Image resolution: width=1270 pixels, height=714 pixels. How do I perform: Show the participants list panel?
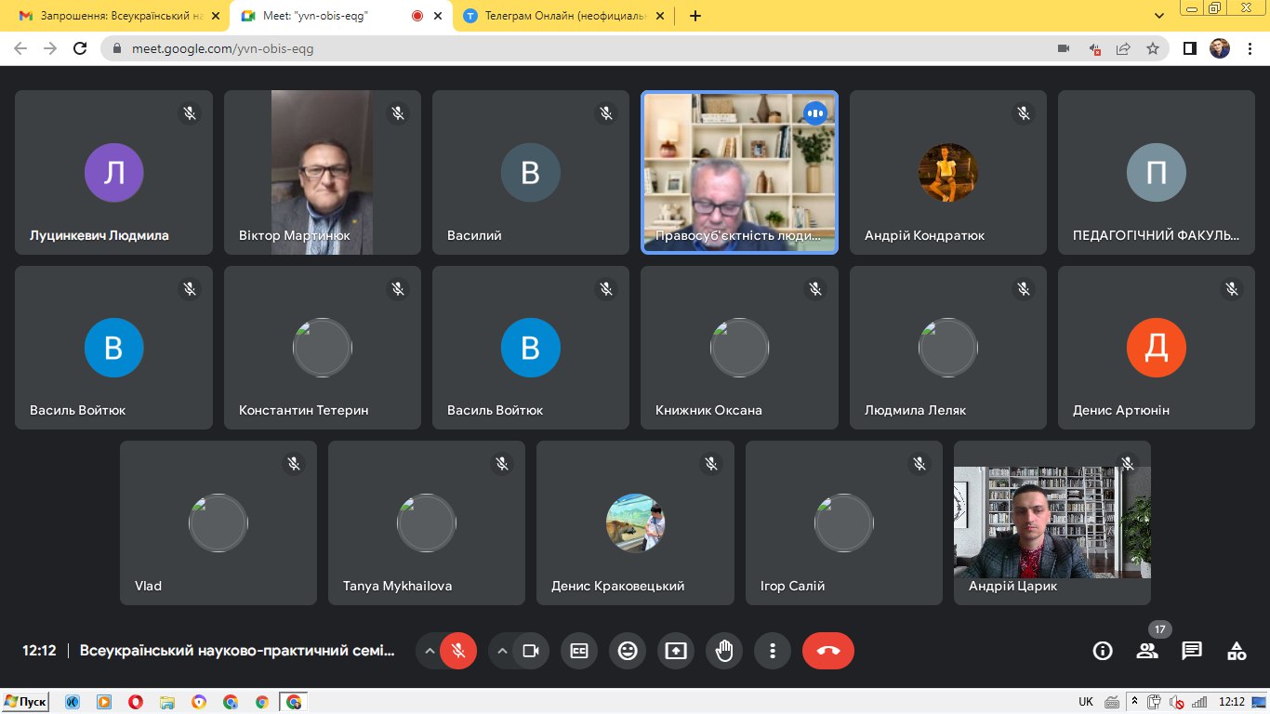(x=1147, y=651)
